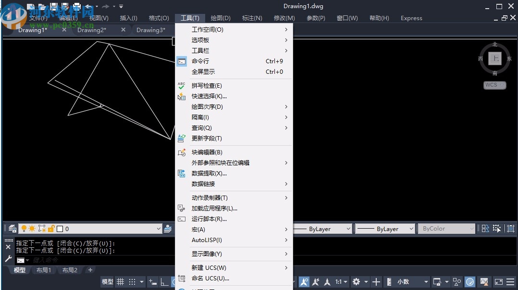
Task: Toggle the layer freeze sun icon
Action: click(x=32, y=228)
